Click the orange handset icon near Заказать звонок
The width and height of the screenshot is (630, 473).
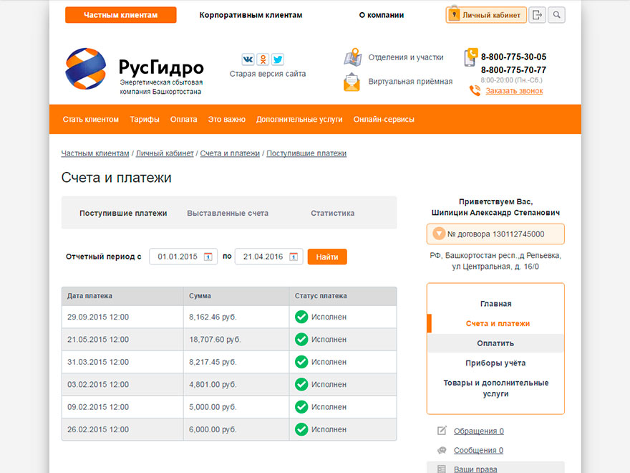[475, 90]
